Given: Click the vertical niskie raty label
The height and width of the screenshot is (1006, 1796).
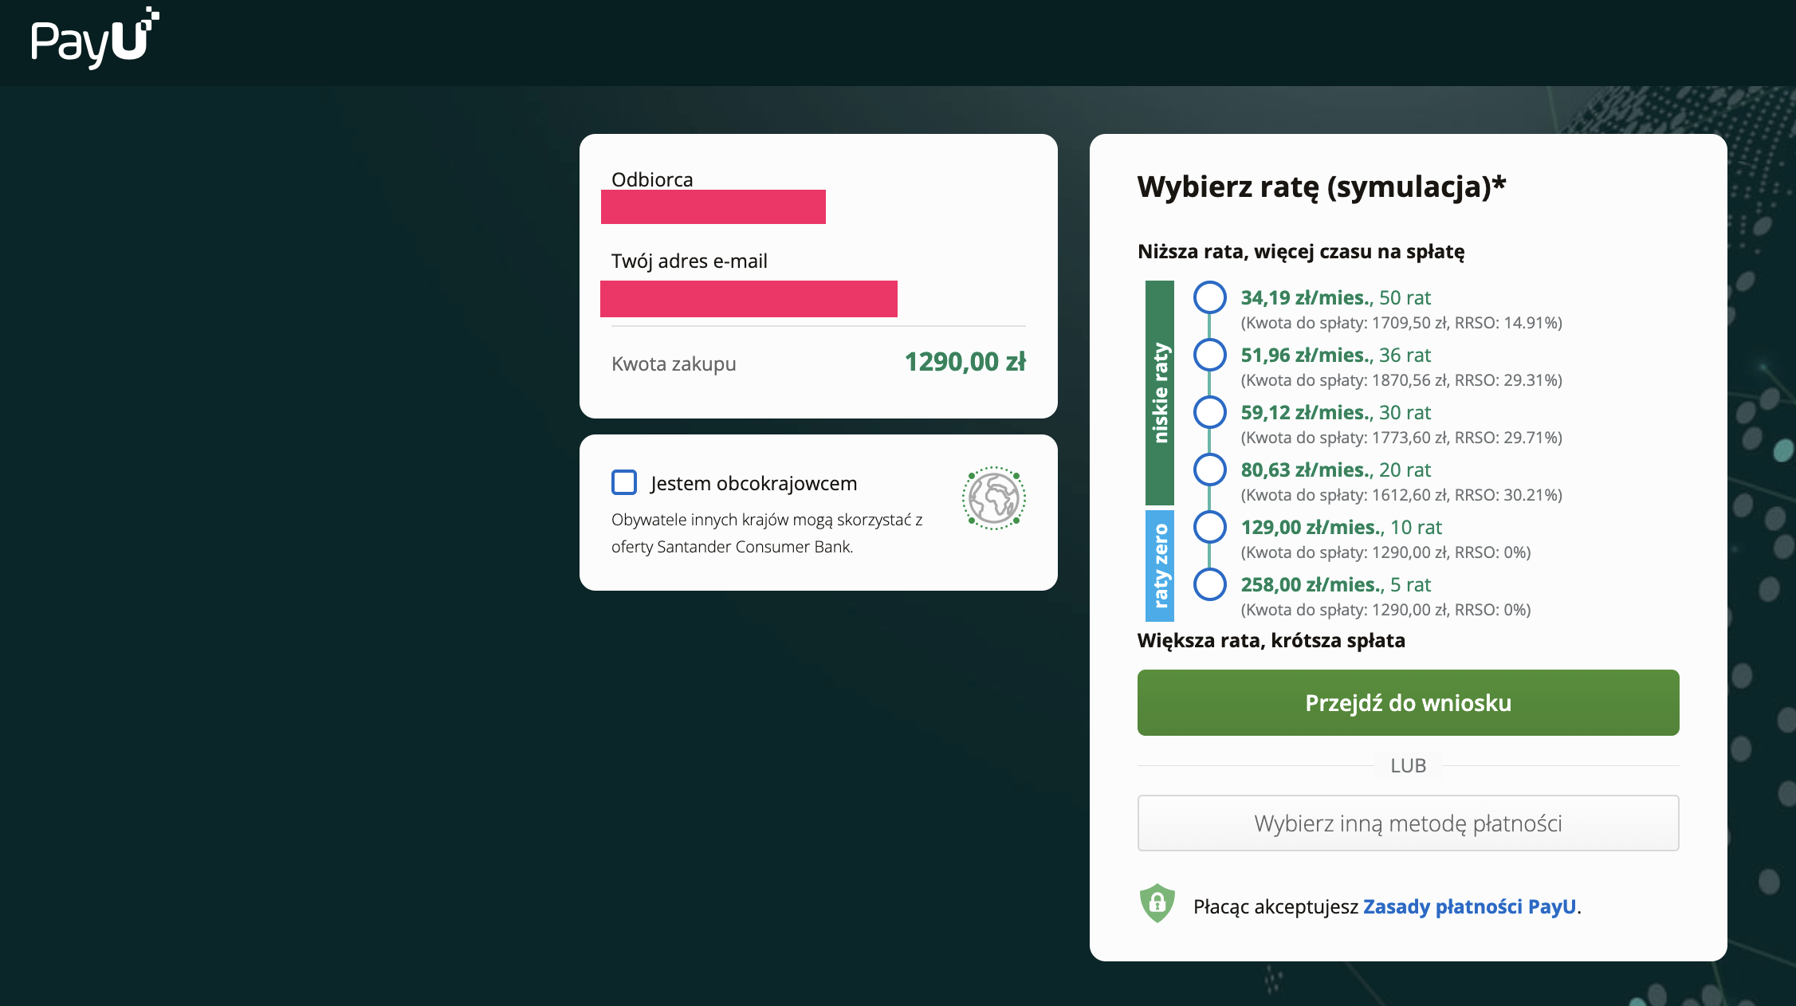Looking at the screenshot, I should [x=1160, y=392].
